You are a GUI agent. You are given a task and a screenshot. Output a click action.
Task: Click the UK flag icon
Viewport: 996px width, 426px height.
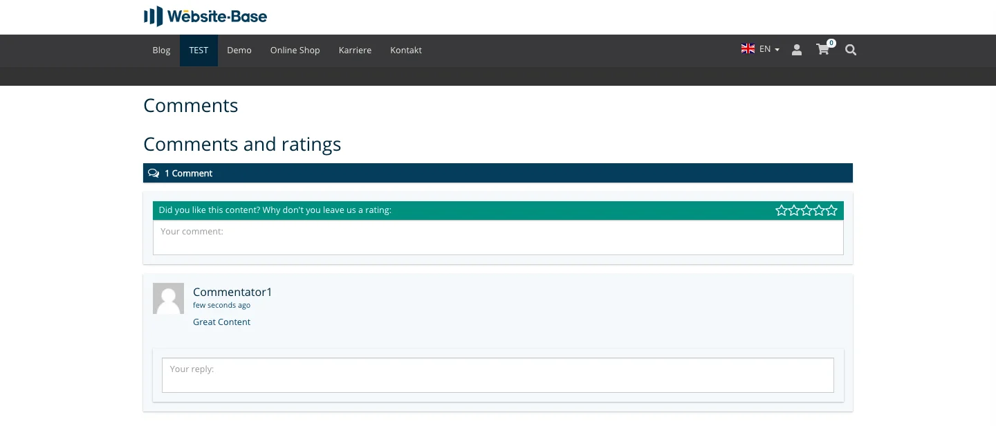[x=748, y=48]
